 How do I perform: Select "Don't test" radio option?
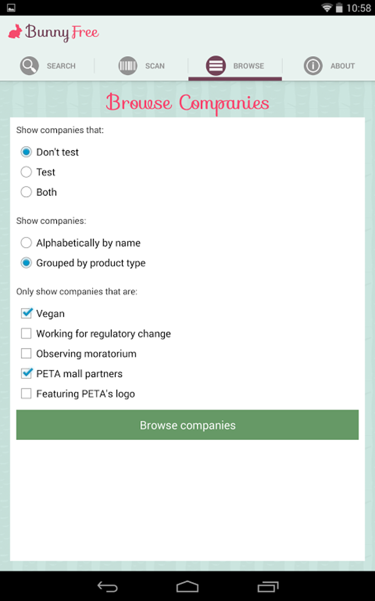(x=26, y=152)
